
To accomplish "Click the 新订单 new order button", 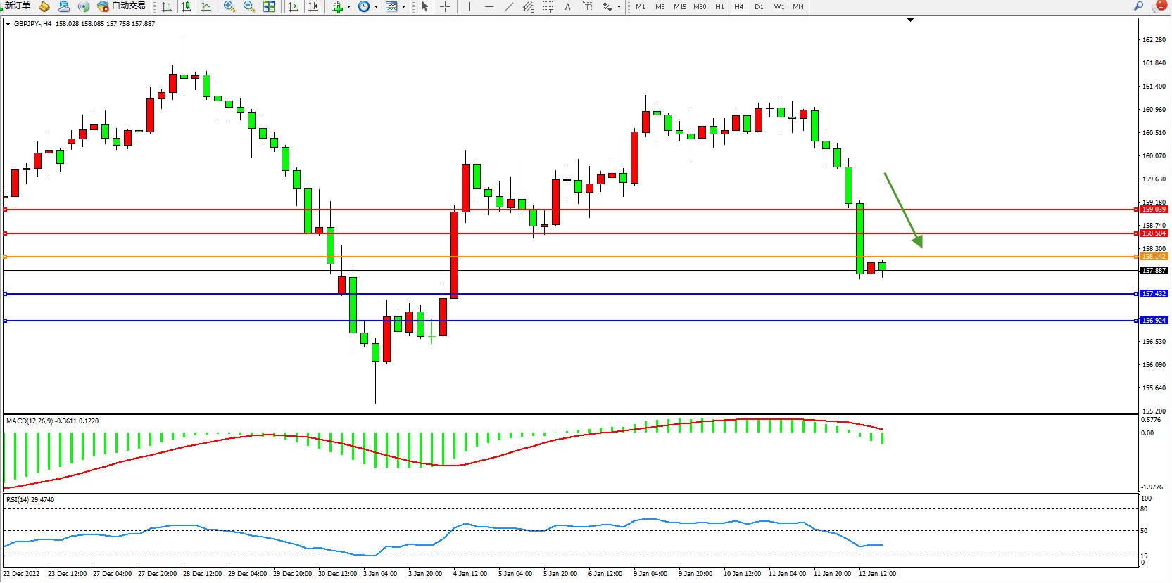I will (x=17, y=6).
